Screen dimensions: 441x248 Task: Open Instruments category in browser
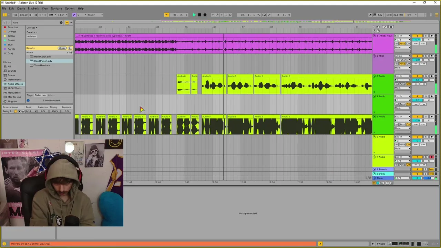pyautogui.click(x=14, y=80)
